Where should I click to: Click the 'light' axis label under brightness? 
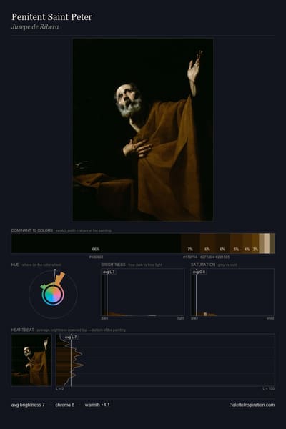point(181,318)
